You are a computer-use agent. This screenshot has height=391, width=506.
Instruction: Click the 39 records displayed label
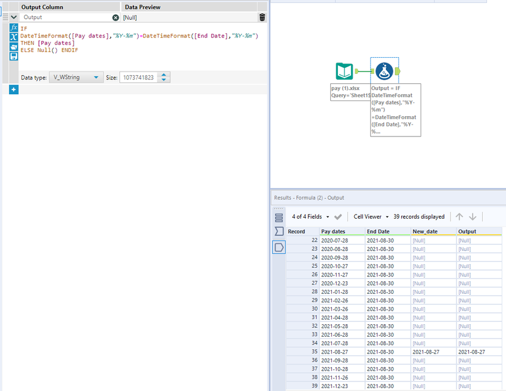point(419,217)
